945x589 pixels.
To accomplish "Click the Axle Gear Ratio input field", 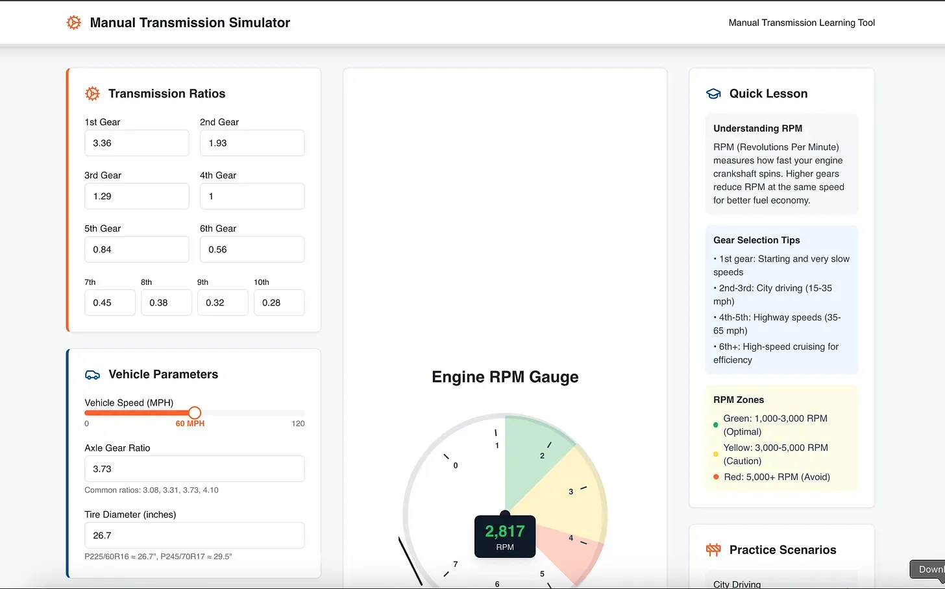I will point(194,469).
